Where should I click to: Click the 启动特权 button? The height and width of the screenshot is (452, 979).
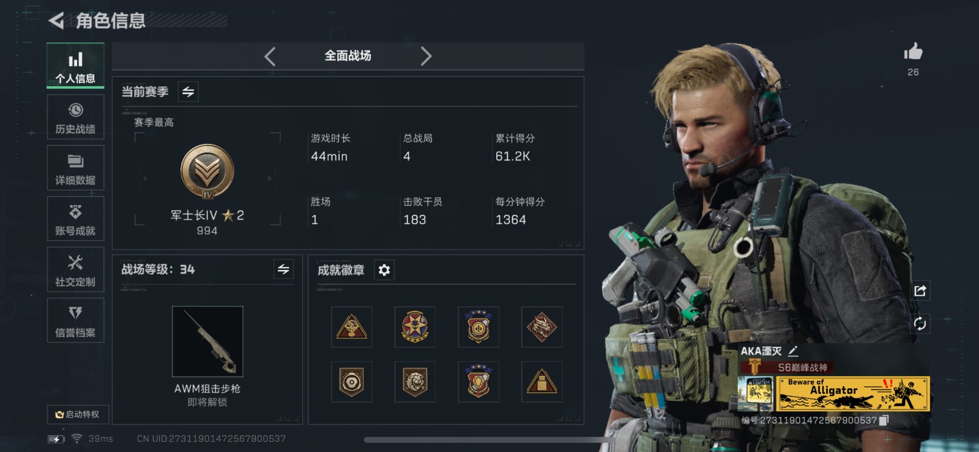point(78,414)
